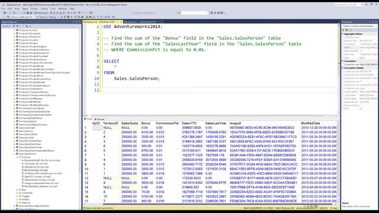Viewport: 379px width, 213px height.
Task: Click the Quick Launch search box
Action: [x=349, y=4]
